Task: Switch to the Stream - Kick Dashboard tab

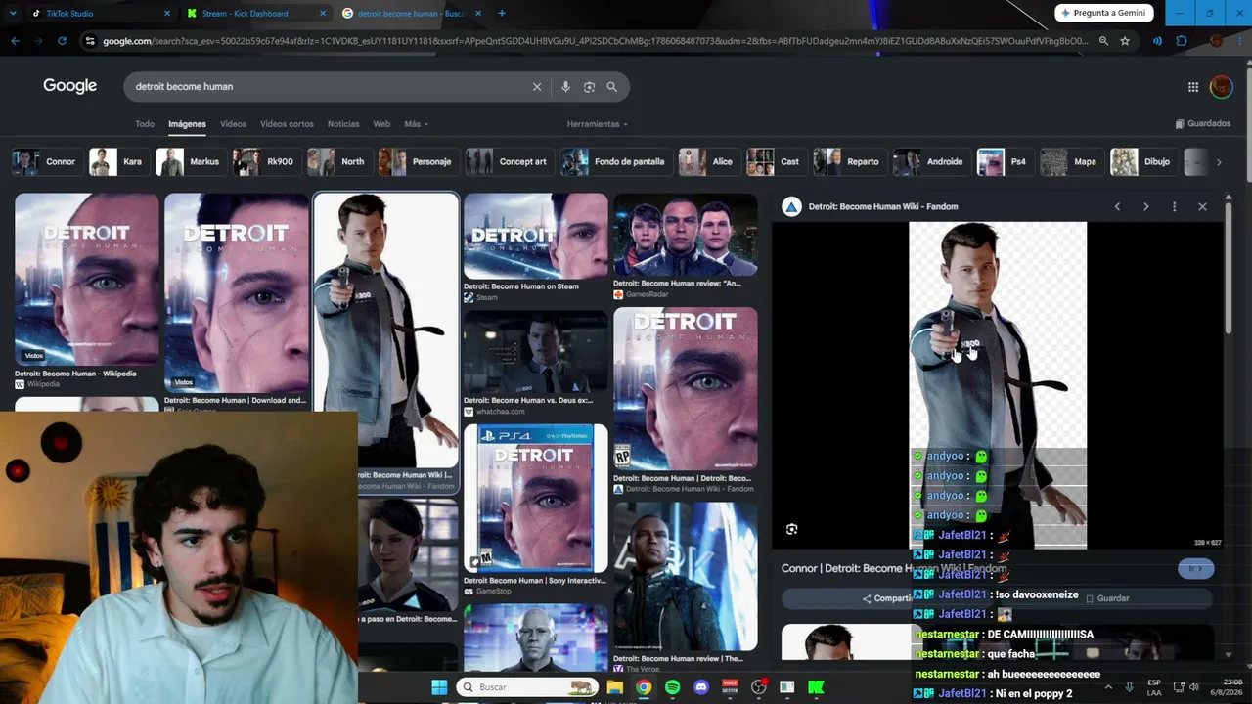Action: (257, 13)
